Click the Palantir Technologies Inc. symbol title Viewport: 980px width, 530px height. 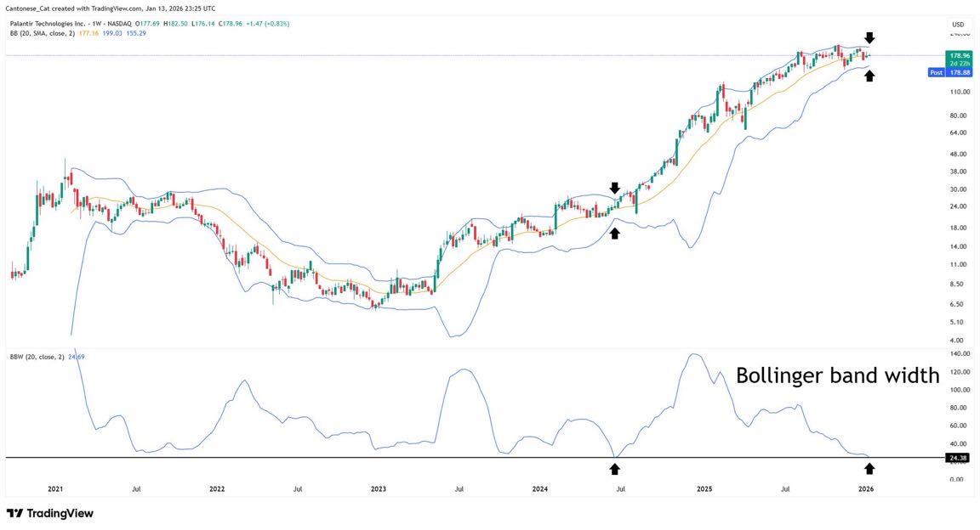pyautogui.click(x=53, y=23)
